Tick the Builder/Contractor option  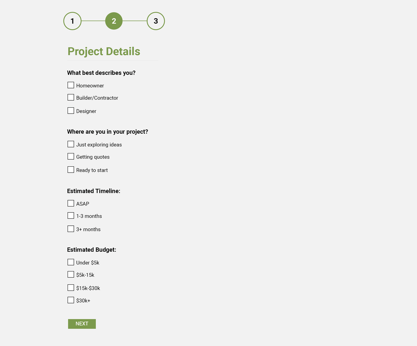(x=71, y=98)
